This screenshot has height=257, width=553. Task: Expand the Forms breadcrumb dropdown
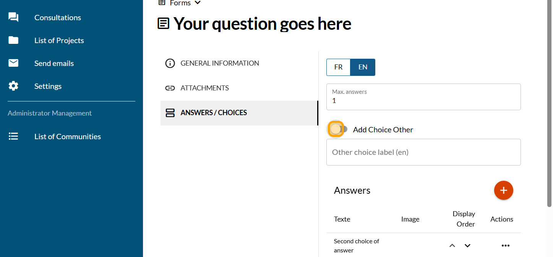pyautogui.click(x=198, y=3)
